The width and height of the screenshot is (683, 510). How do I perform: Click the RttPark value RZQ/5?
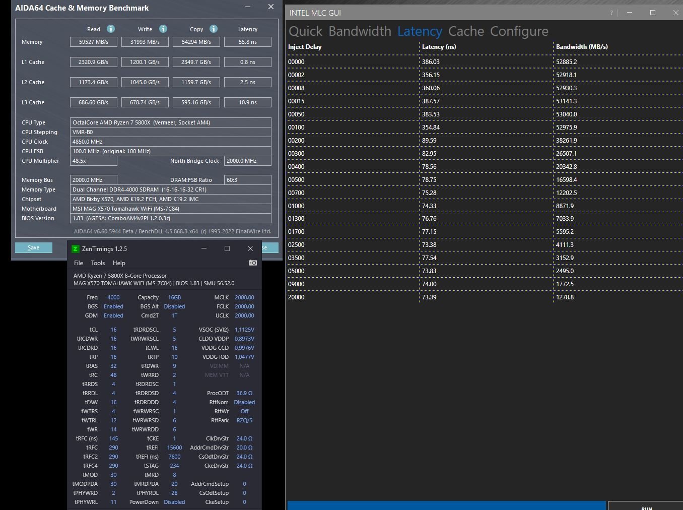244,420
